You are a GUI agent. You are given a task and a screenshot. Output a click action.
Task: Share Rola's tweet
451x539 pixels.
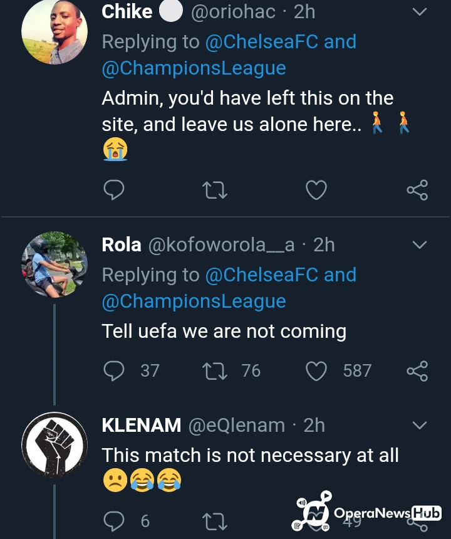pos(417,370)
